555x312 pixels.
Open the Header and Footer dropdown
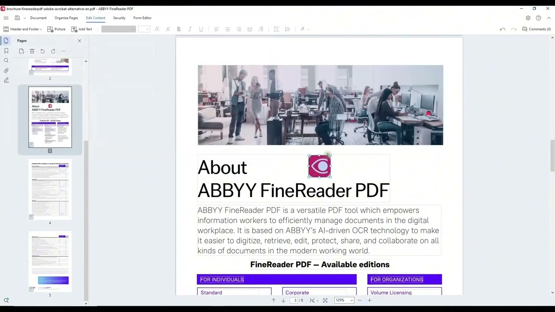(23, 29)
